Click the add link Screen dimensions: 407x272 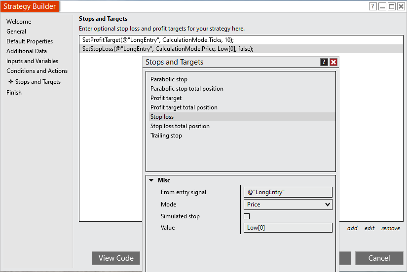coord(352,228)
